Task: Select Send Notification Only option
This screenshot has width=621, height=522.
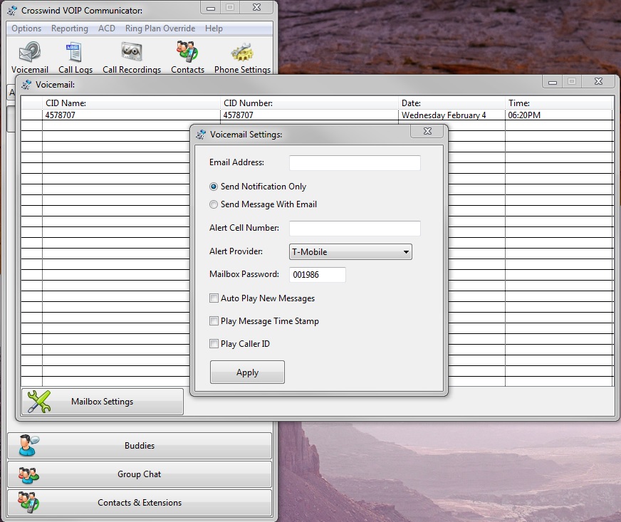Action: coord(214,187)
